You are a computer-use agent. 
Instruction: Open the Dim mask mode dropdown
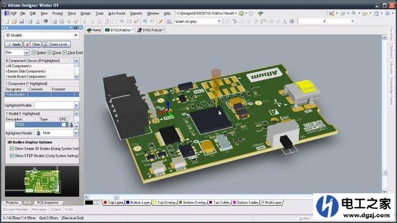[27, 52]
